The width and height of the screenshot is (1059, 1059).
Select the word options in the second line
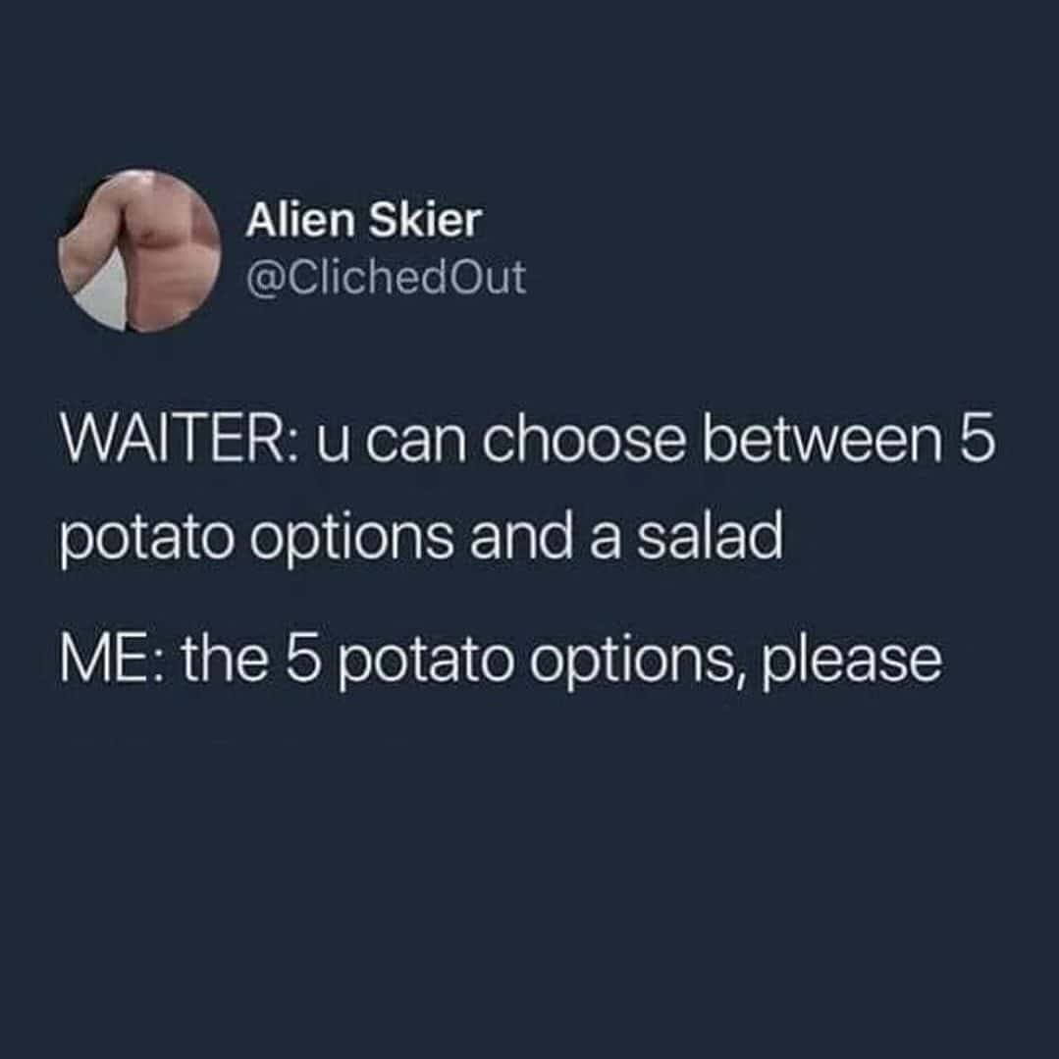coord(352,540)
